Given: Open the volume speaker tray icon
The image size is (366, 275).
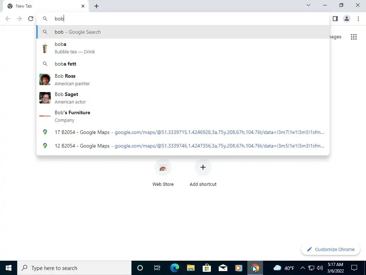Looking at the screenshot, I should click(x=320, y=268).
